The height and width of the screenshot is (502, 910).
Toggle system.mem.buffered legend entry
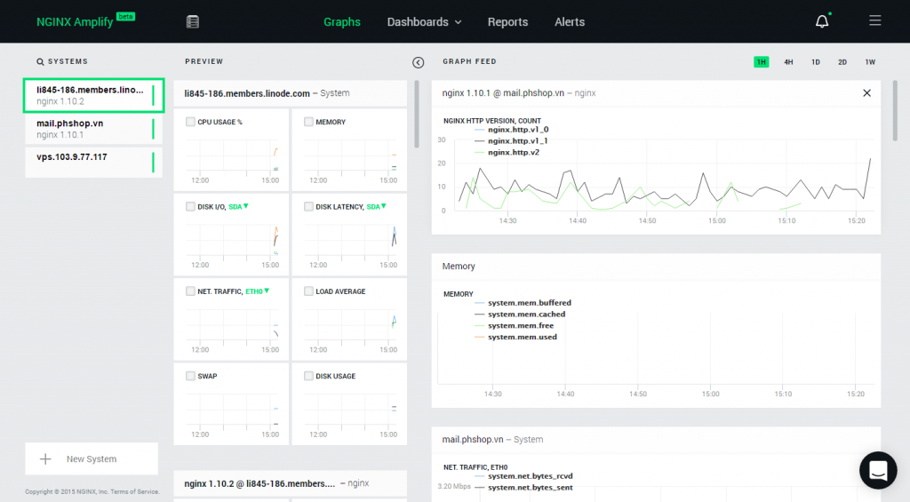pos(523,303)
